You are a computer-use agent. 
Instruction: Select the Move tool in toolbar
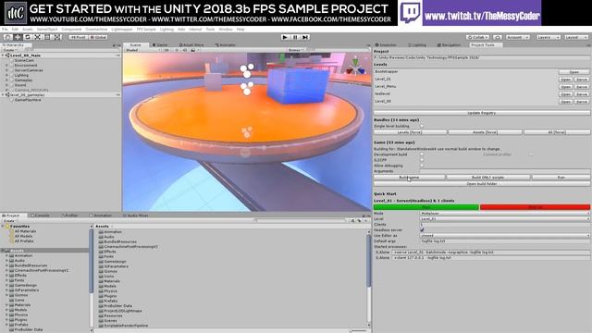[x=18, y=37]
